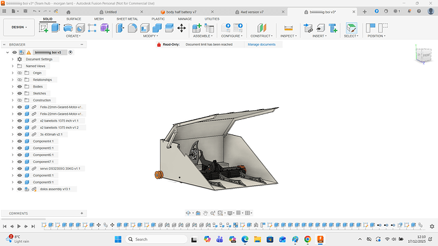Expand the Relationships folder

pyautogui.click(x=13, y=80)
